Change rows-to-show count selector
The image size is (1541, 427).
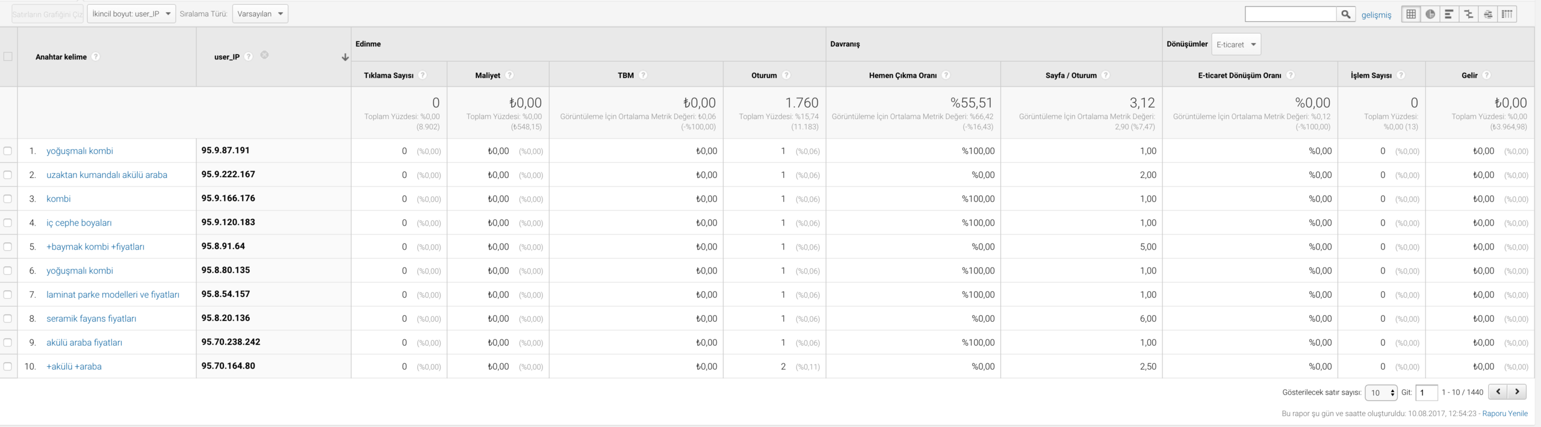click(1381, 393)
